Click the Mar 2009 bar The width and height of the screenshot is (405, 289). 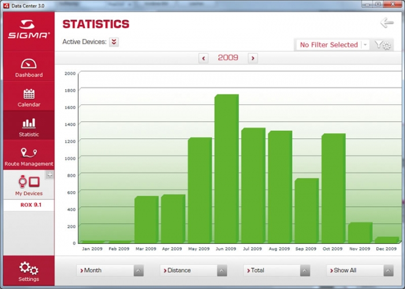pos(146,220)
